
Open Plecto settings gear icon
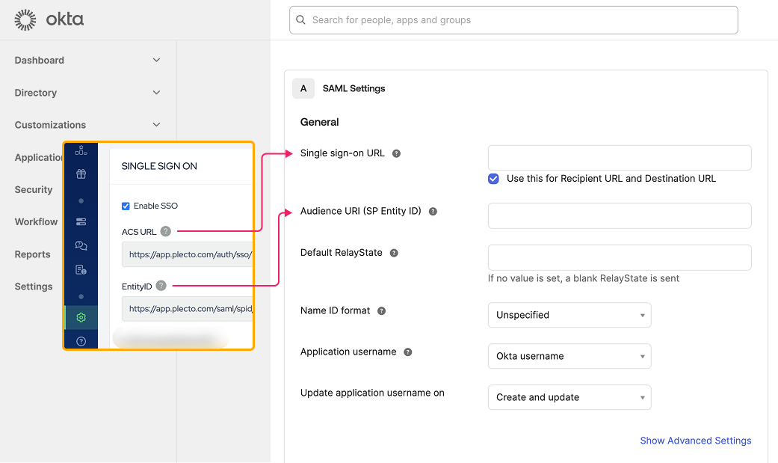pos(81,318)
